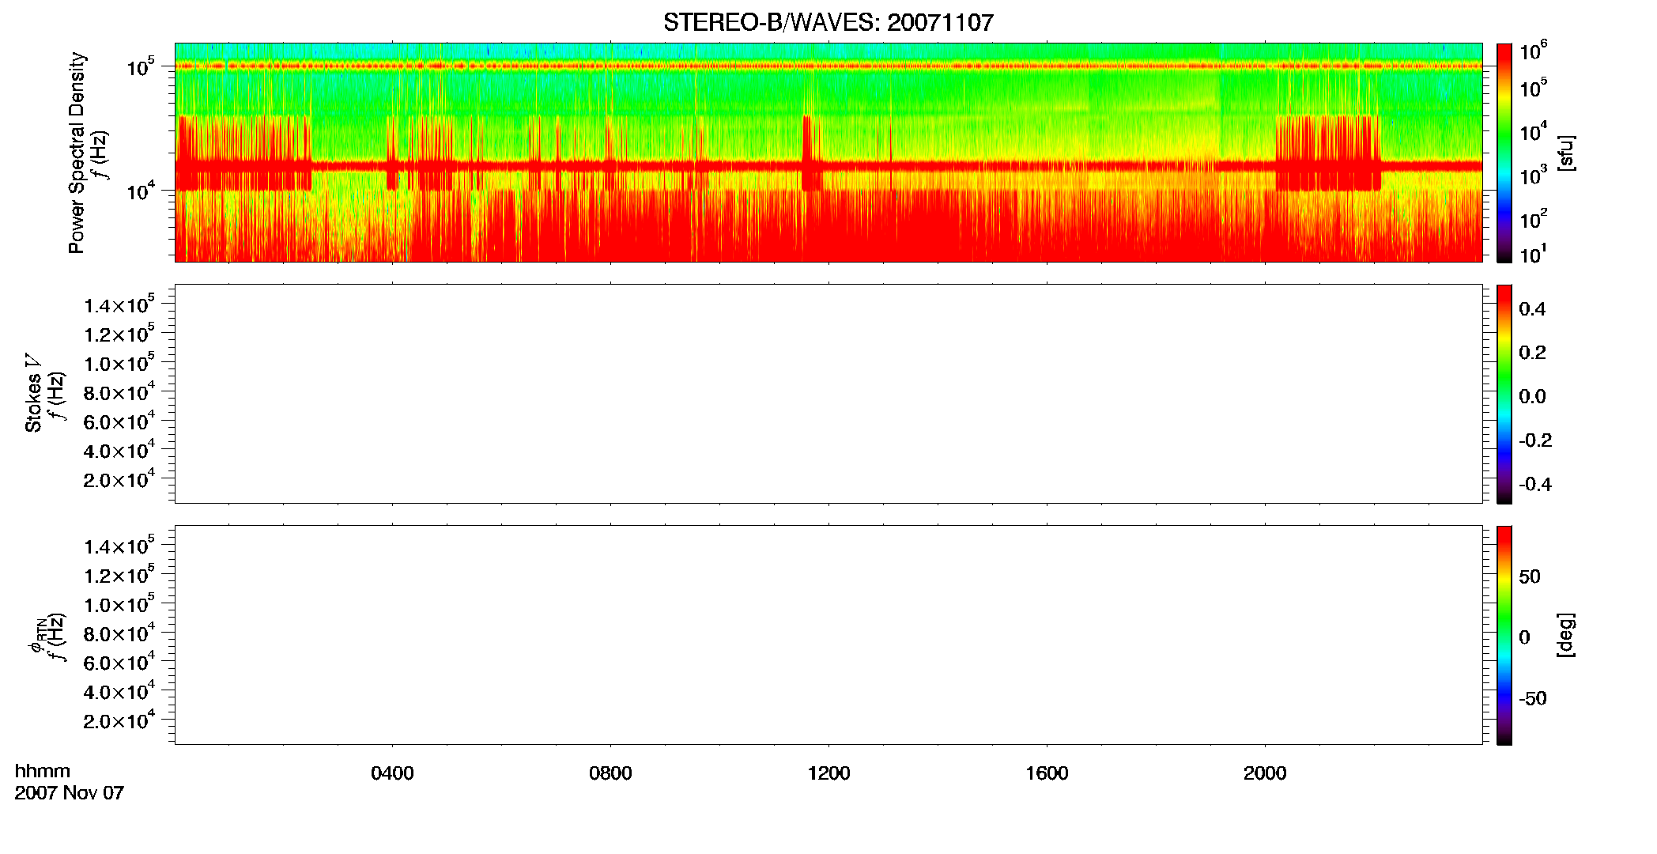Click the 1200 time axis label

coord(828,773)
